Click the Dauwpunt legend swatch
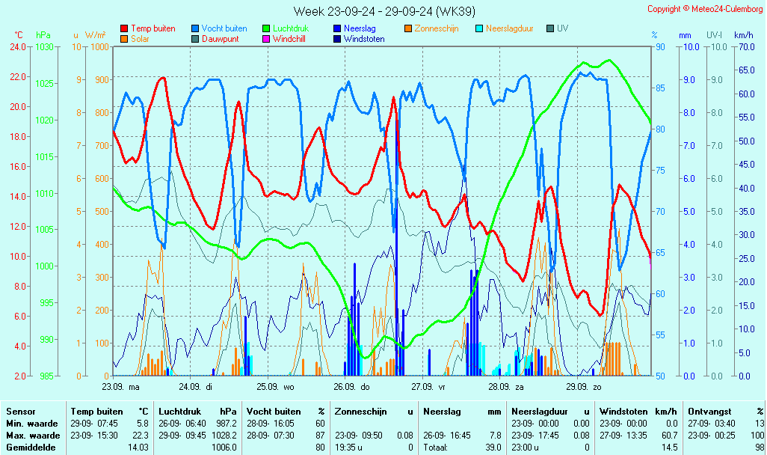This screenshot has height=455, width=767. (x=194, y=39)
